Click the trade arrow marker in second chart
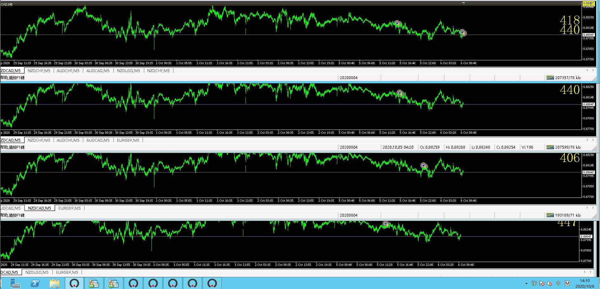 point(400,93)
